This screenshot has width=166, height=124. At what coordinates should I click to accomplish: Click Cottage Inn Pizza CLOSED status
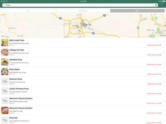[x=154, y=55]
